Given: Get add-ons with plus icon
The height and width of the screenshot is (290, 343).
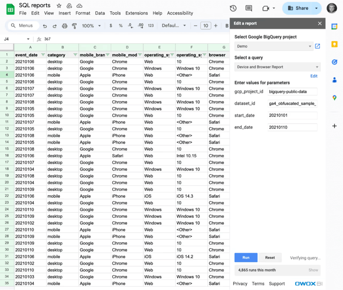Looking at the screenshot, I should tap(334, 126).
